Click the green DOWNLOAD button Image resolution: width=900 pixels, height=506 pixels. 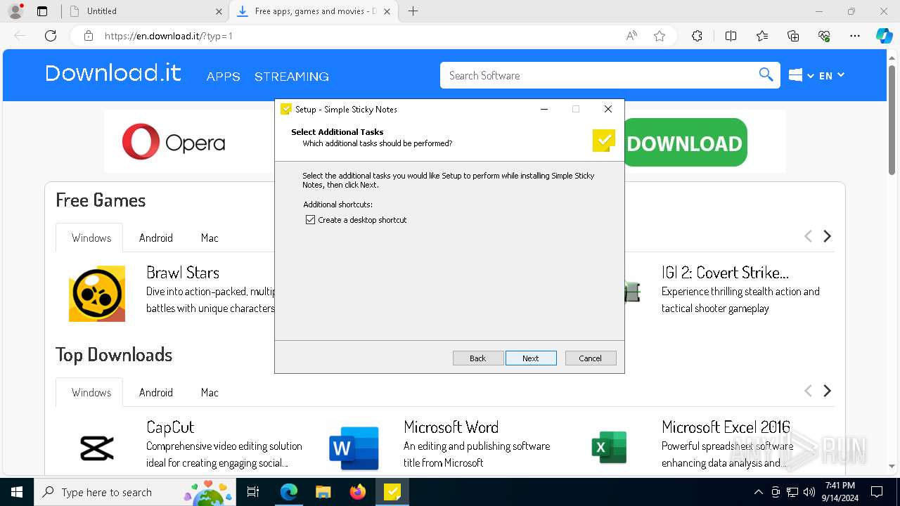tap(685, 143)
